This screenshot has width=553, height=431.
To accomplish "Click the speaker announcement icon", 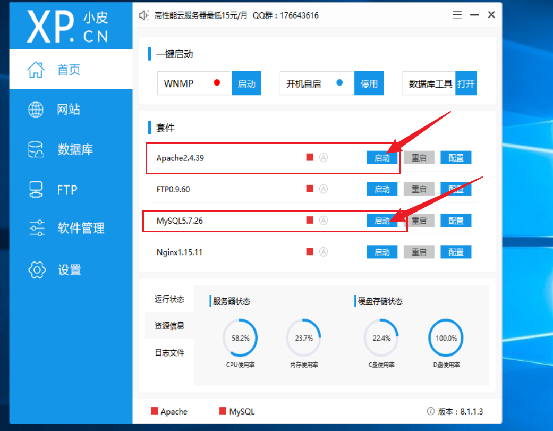I will pyautogui.click(x=143, y=15).
